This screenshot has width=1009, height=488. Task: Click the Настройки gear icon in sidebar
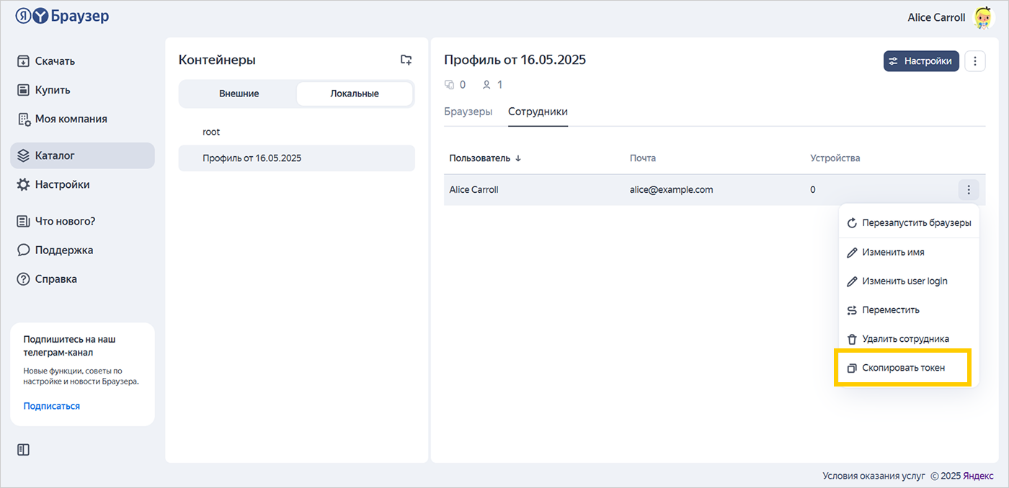click(x=23, y=184)
